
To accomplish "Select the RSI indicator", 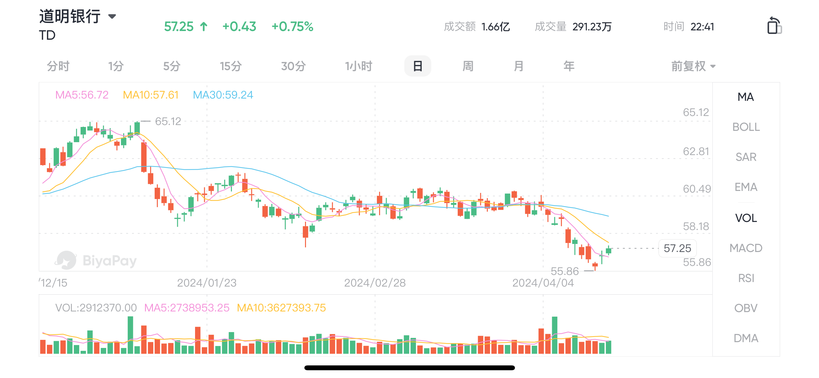I will pyautogui.click(x=746, y=278).
